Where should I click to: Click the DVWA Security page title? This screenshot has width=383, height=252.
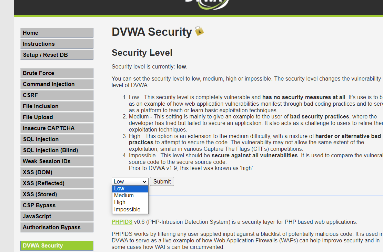[x=152, y=32]
